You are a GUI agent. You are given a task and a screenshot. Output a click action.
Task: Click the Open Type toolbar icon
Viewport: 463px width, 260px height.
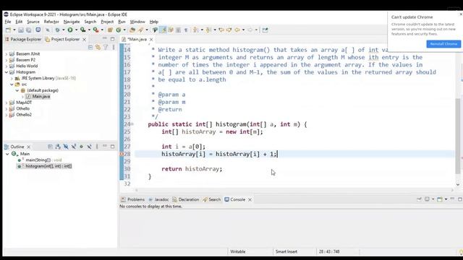(132, 30)
